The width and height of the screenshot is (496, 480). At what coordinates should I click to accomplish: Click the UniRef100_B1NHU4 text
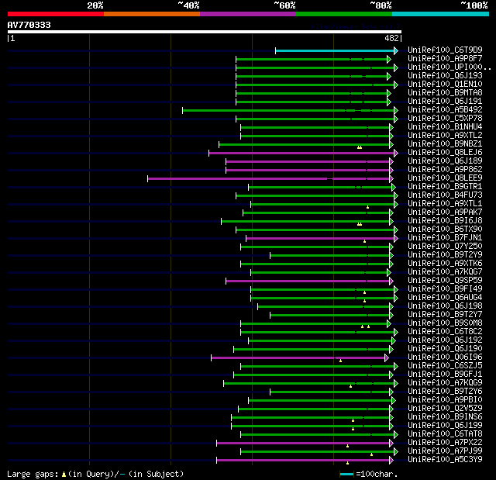445,127
